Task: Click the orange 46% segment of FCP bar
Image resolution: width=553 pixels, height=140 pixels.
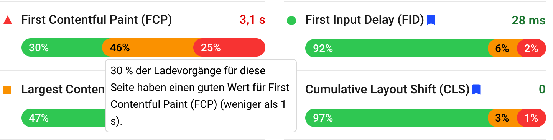Action: click(x=148, y=48)
